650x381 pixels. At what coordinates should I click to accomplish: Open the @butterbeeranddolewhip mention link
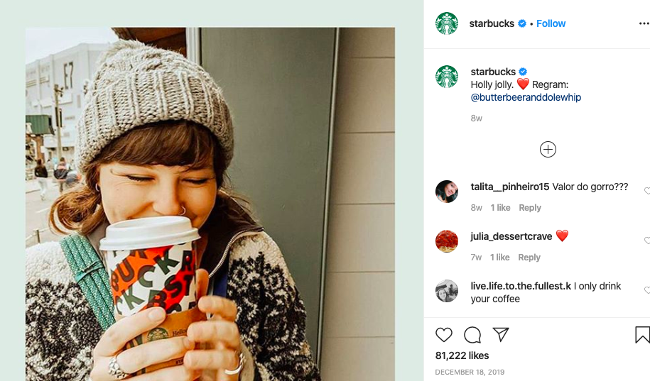coord(526,97)
